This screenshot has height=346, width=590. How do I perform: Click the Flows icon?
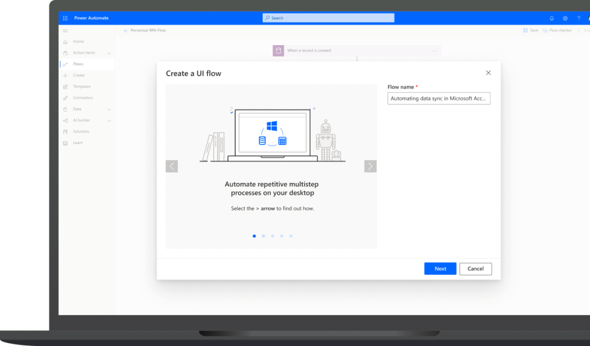(x=65, y=64)
